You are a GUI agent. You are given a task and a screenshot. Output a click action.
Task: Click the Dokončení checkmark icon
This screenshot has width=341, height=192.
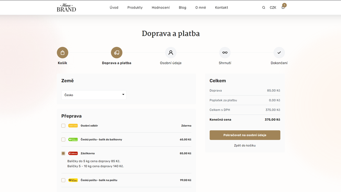point(279,53)
